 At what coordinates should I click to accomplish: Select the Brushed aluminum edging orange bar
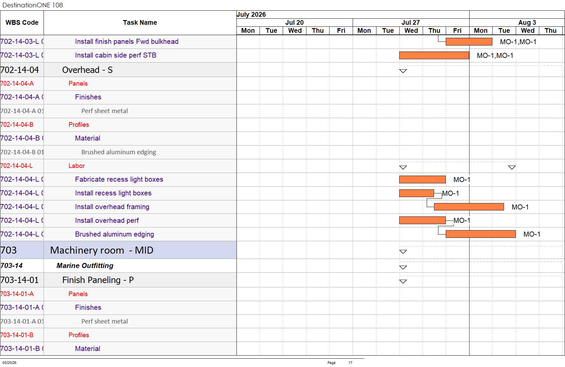coord(481,234)
